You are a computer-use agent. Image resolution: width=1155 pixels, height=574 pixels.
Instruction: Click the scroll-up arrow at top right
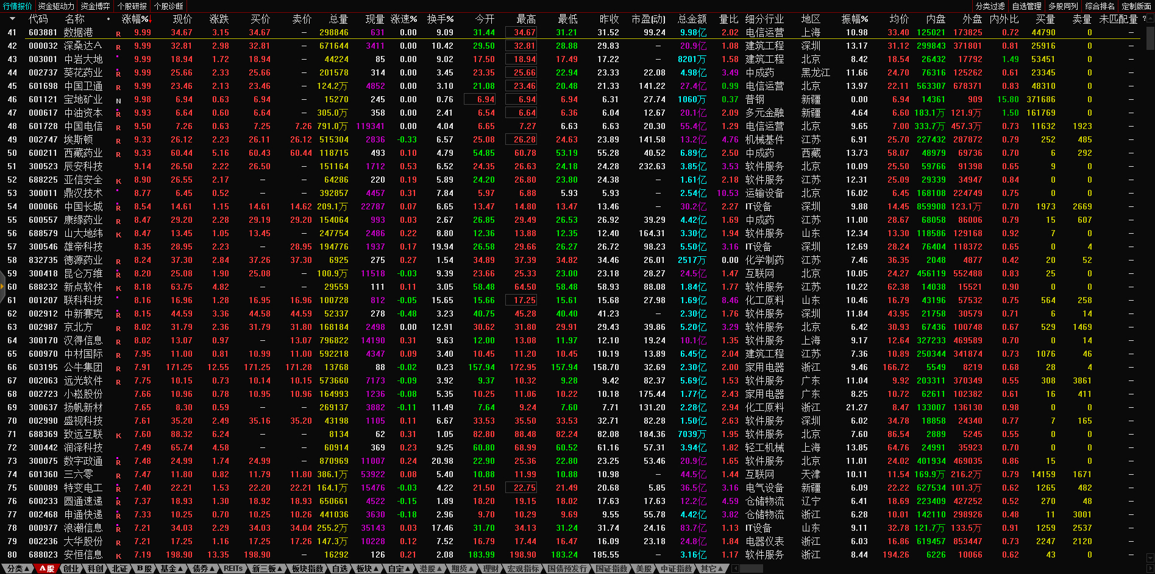coord(1150,18)
